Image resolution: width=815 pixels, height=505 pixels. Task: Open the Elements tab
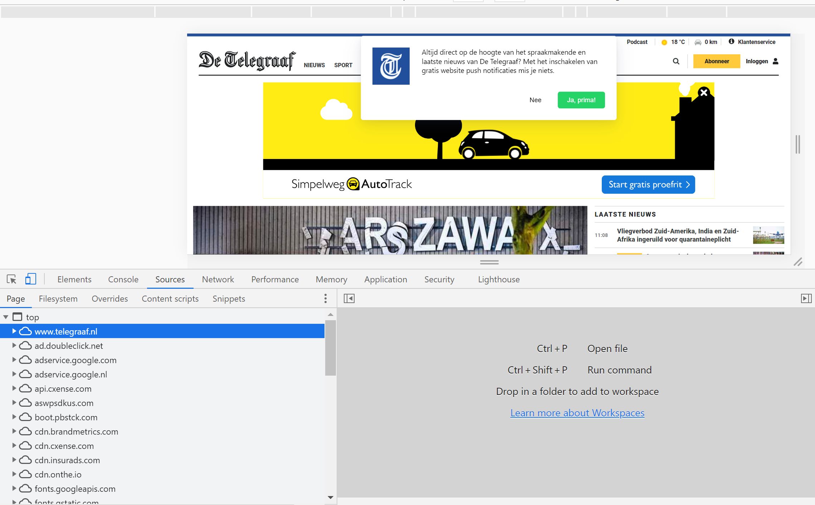(x=74, y=279)
